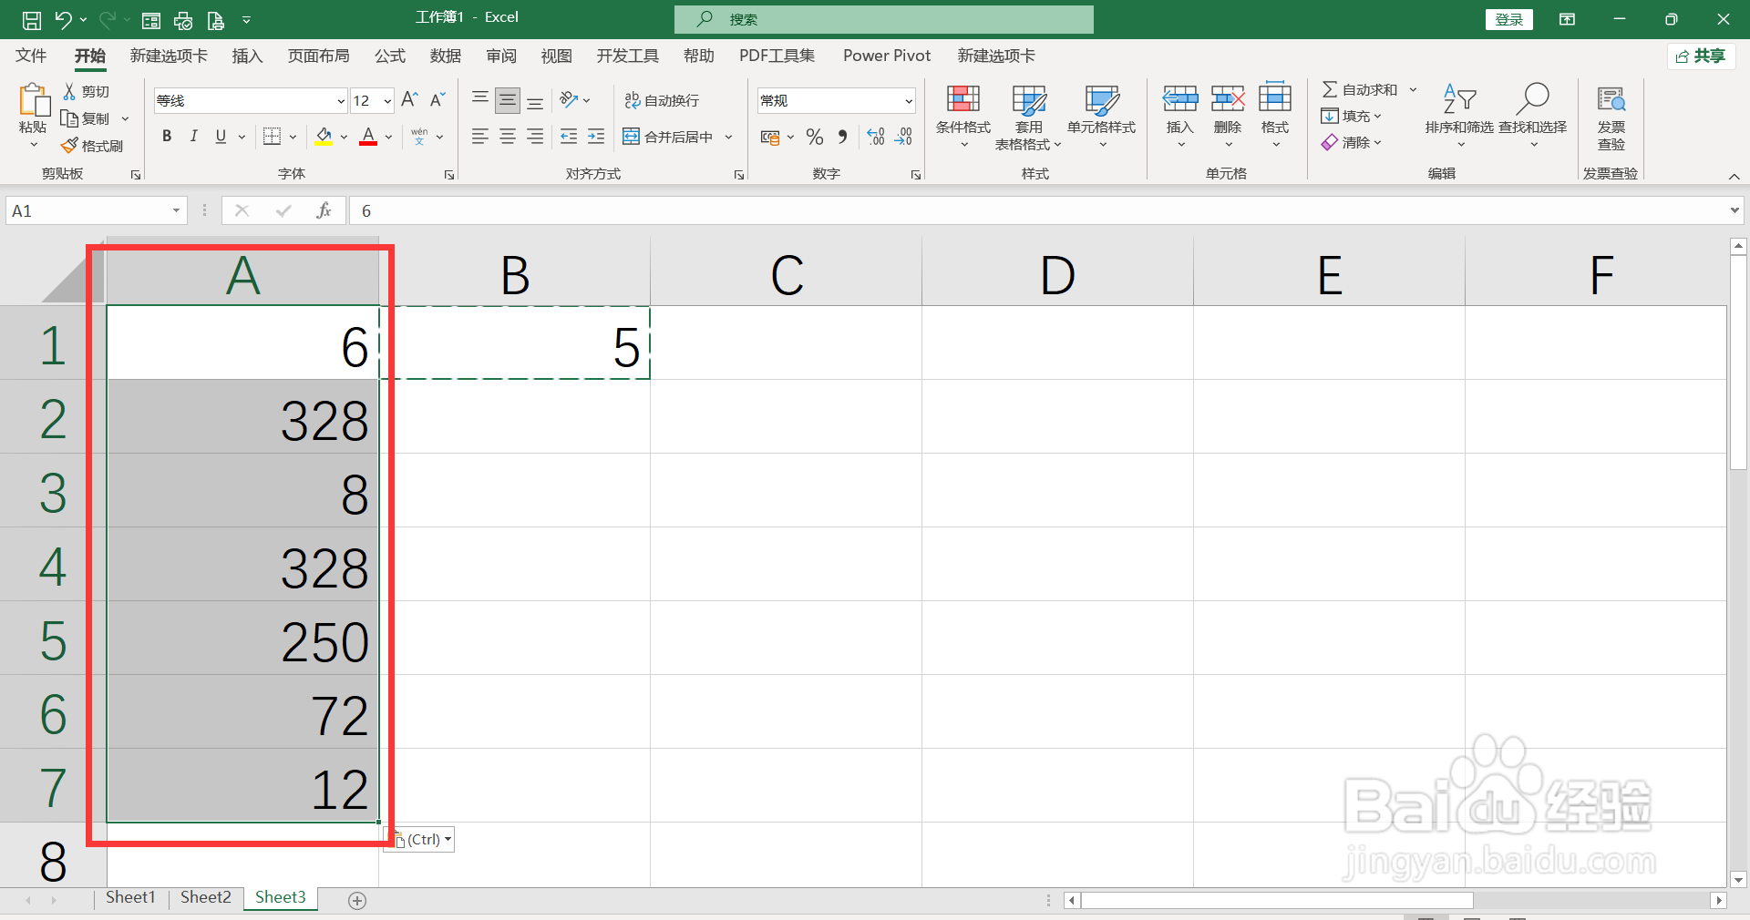Increase font size with the large A icon

tap(410, 99)
